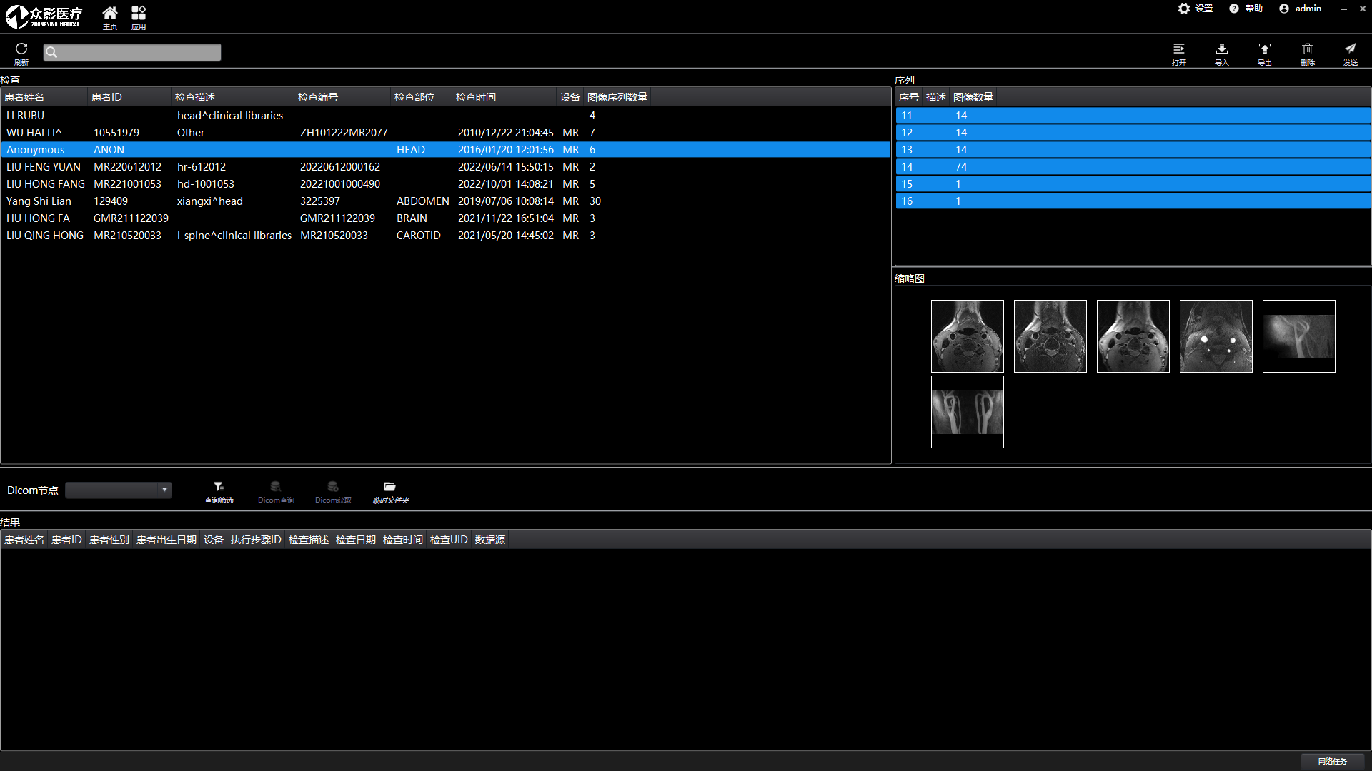Select series number 13 row
Image resolution: width=1372 pixels, height=771 pixels.
pos(1133,150)
